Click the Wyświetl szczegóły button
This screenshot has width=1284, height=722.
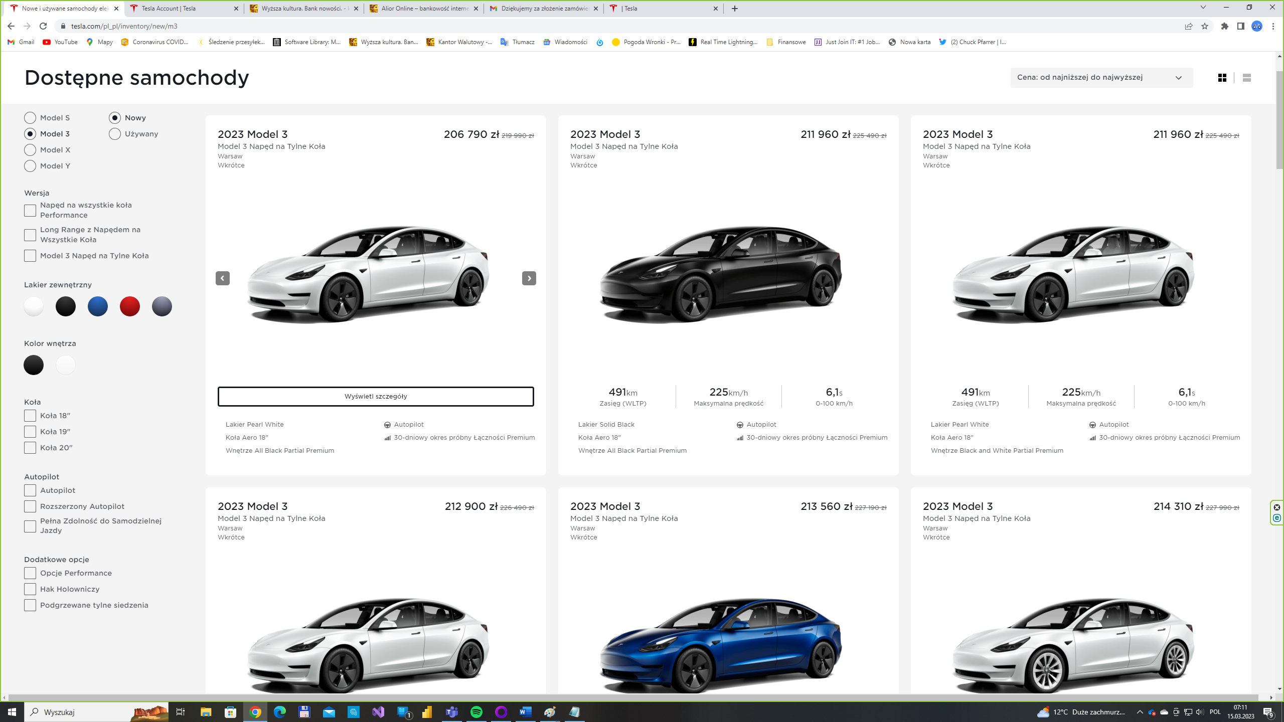(376, 397)
